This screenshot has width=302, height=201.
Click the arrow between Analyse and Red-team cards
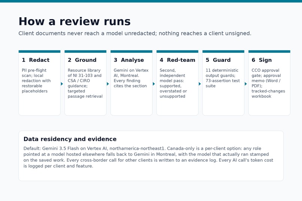point(154,84)
